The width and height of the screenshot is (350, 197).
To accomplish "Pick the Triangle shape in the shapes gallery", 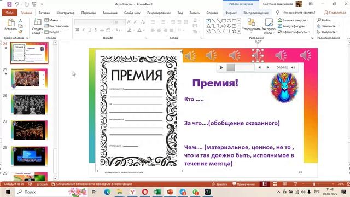I will (x=208, y=26).
